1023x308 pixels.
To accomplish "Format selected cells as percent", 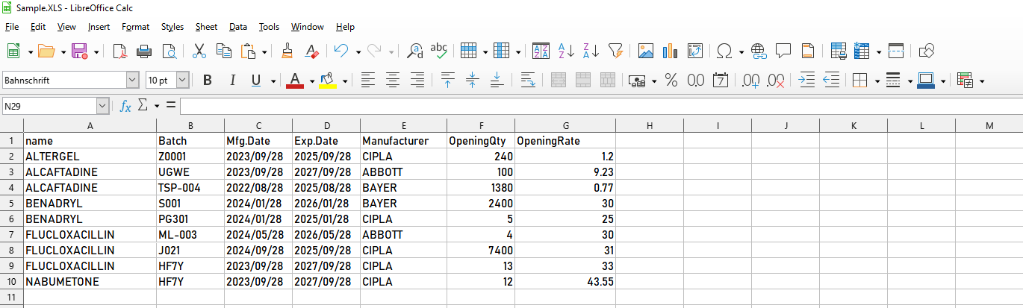I will coord(671,80).
